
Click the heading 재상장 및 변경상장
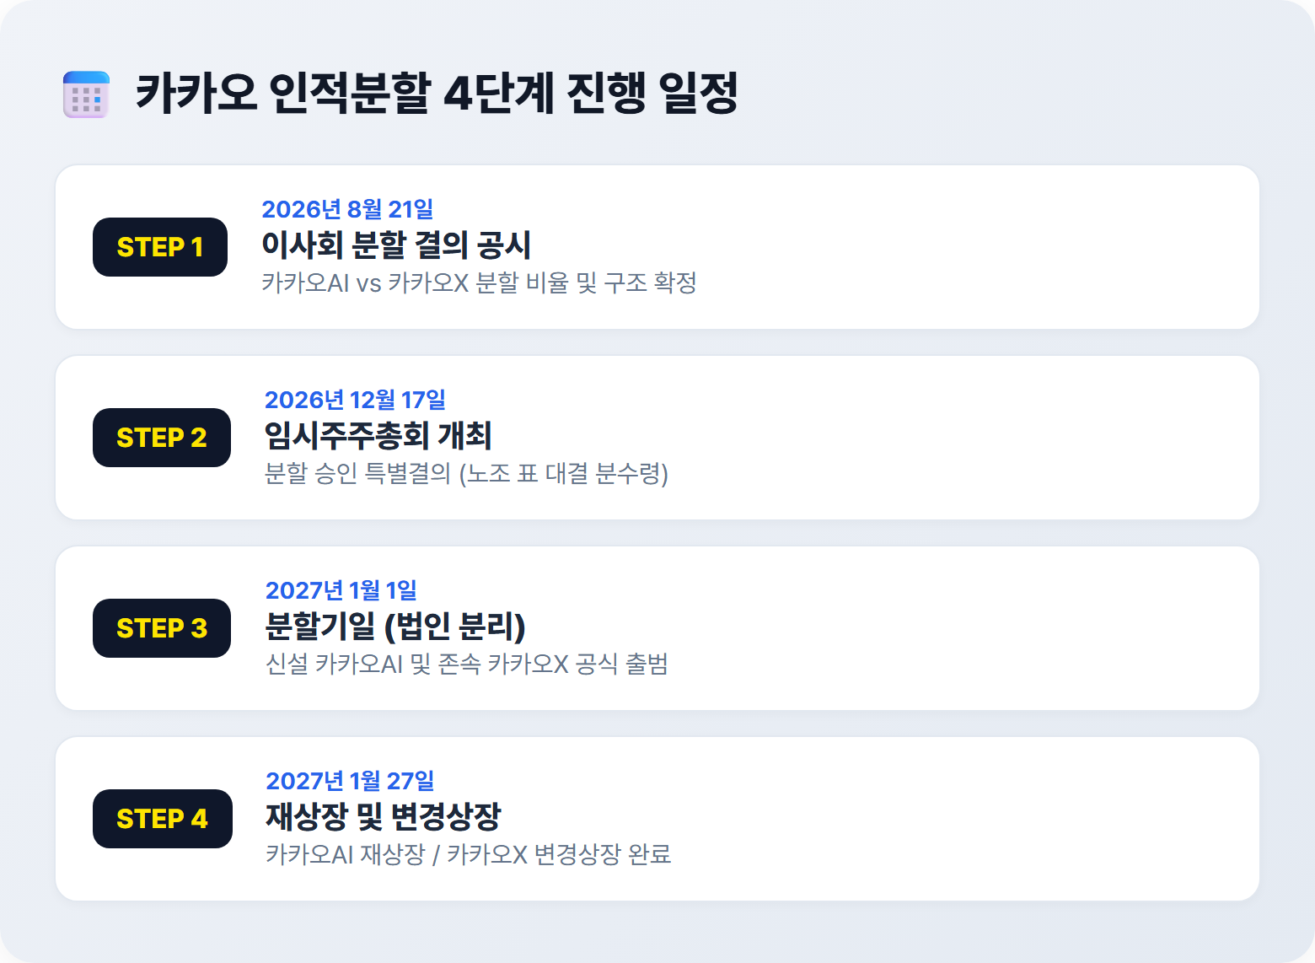tap(383, 817)
